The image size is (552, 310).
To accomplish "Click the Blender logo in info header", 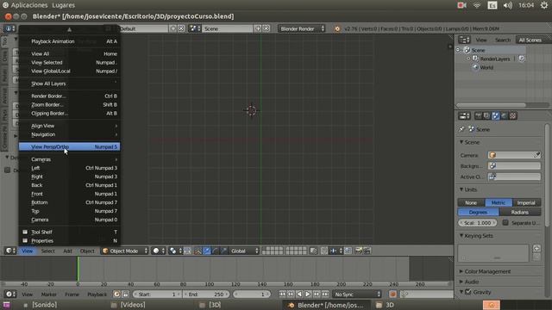I will click(x=337, y=28).
